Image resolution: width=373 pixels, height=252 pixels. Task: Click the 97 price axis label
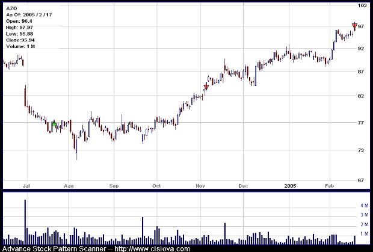(361, 26)
